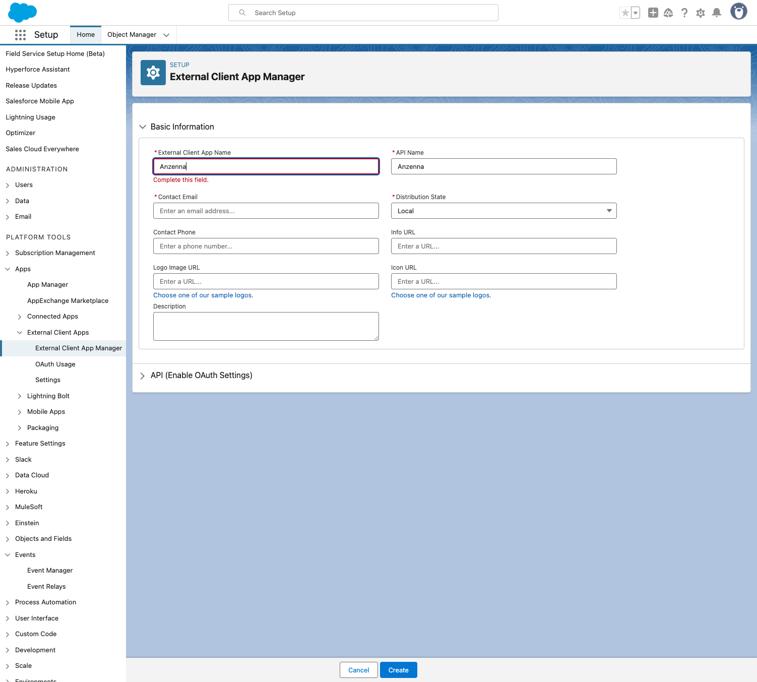Viewport: 757px width, 682px height.
Task: Open the Distribution State dropdown
Action: [x=503, y=211]
